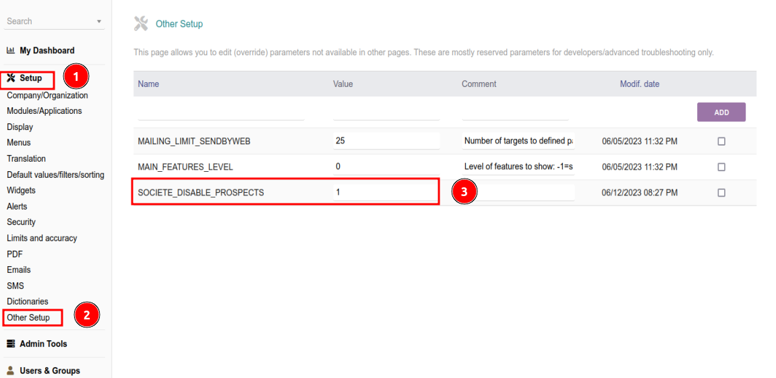Image resolution: width=776 pixels, height=378 pixels.
Task: Go to the Security setup page
Action: tap(22, 222)
